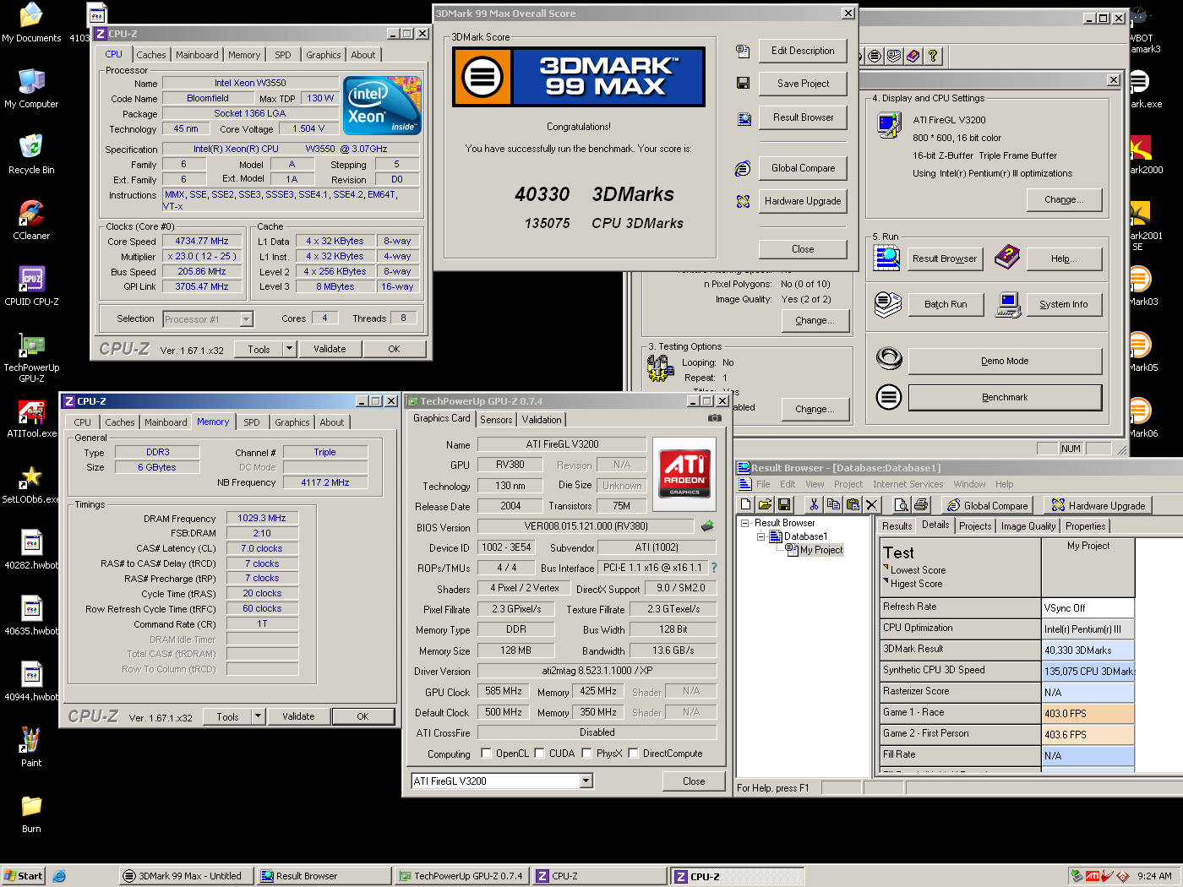Viewport: 1183px width, 887px height.
Task: Click the Bus Interface question mark in GPU-Z
Action: pyautogui.click(x=713, y=568)
